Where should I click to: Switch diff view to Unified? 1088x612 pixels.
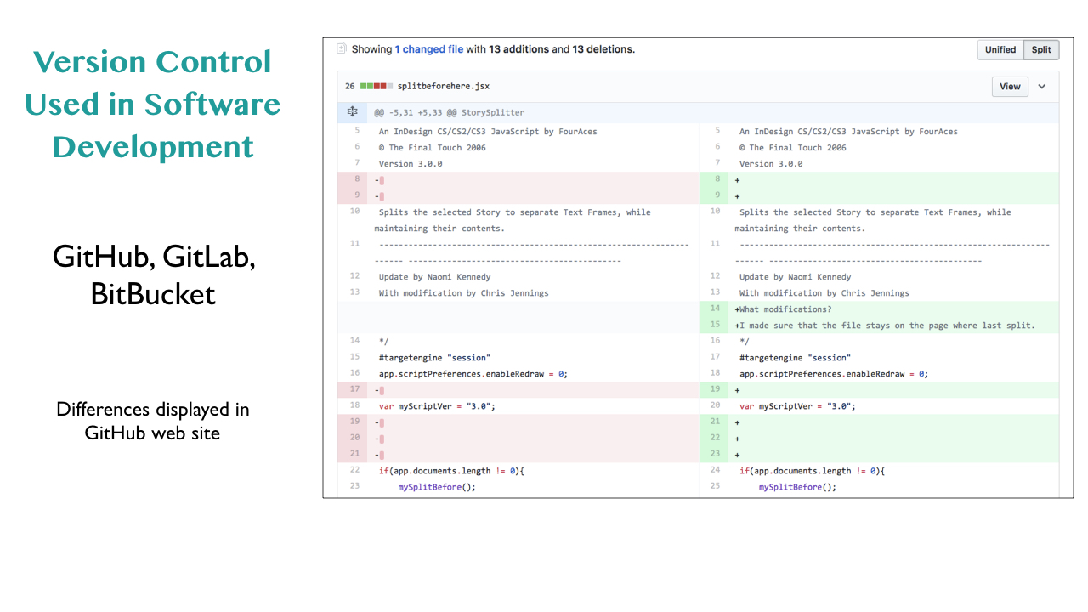point(1000,50)
